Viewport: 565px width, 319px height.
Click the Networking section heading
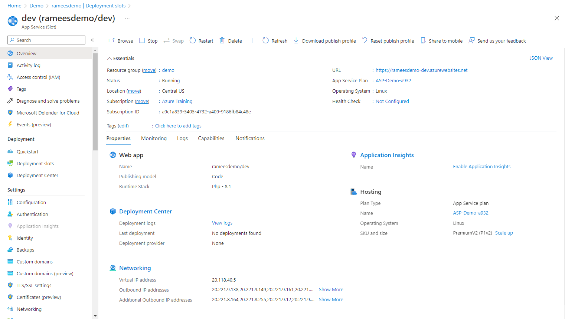pos(135,268)
